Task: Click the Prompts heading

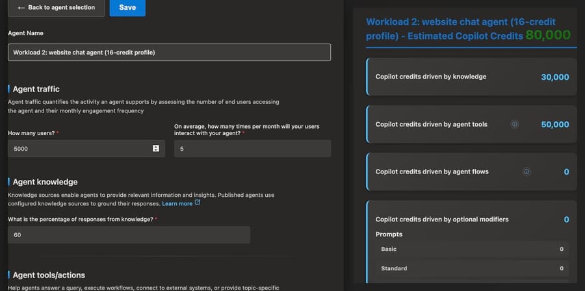Action: (389, 234)
